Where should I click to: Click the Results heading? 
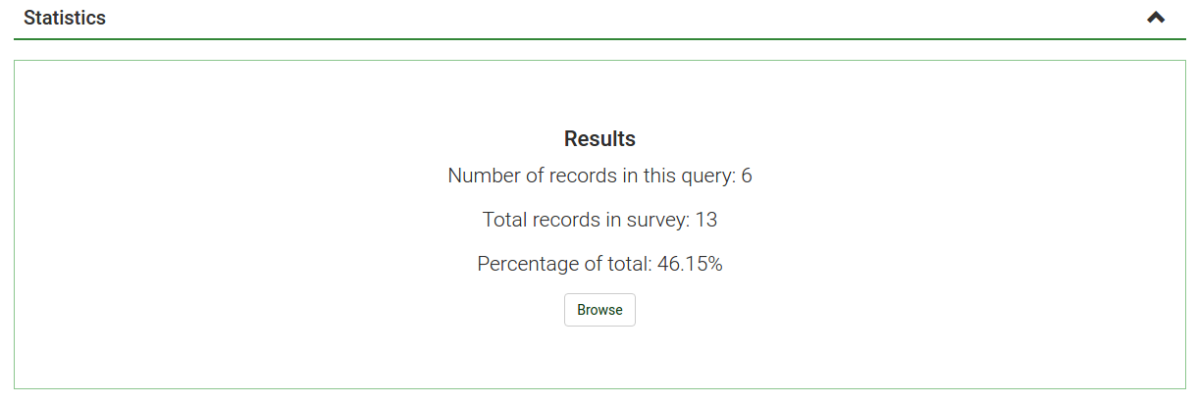599,139
